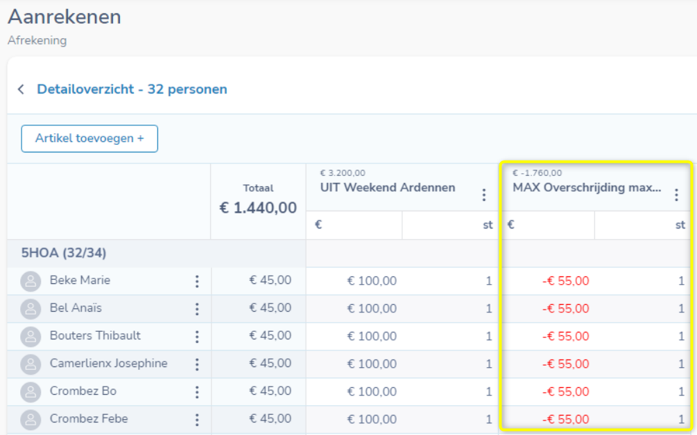Screen dimensions: 697x435
Task: Click Crombez Febe's €45,00 total cell
Action: tap(270, 419)
